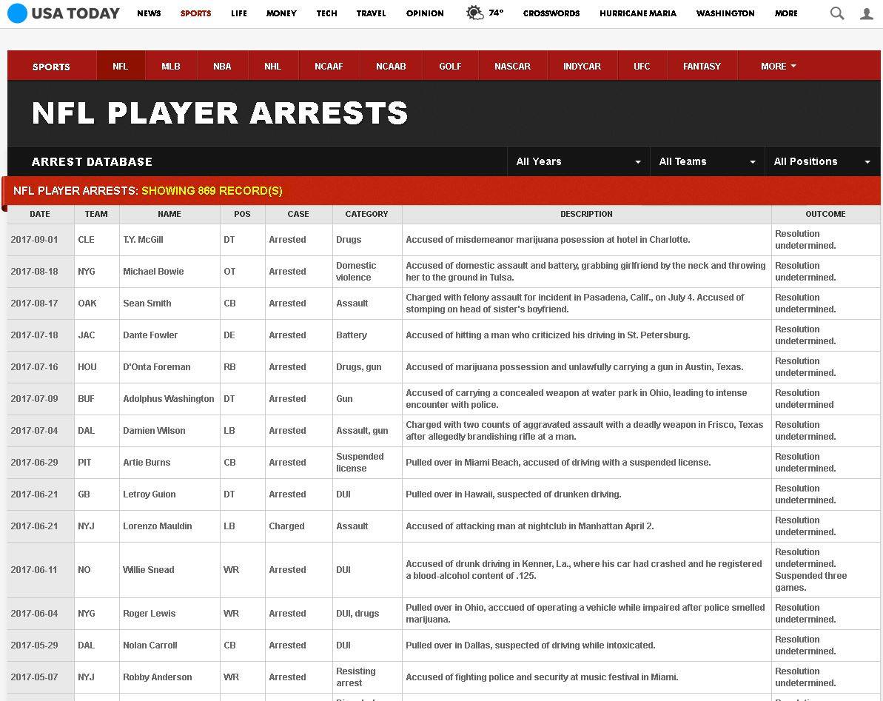Click the name Lorenzo Mauldin
Image resolution: width=883 pixels, height=701 pixels.
coord(158,526)
